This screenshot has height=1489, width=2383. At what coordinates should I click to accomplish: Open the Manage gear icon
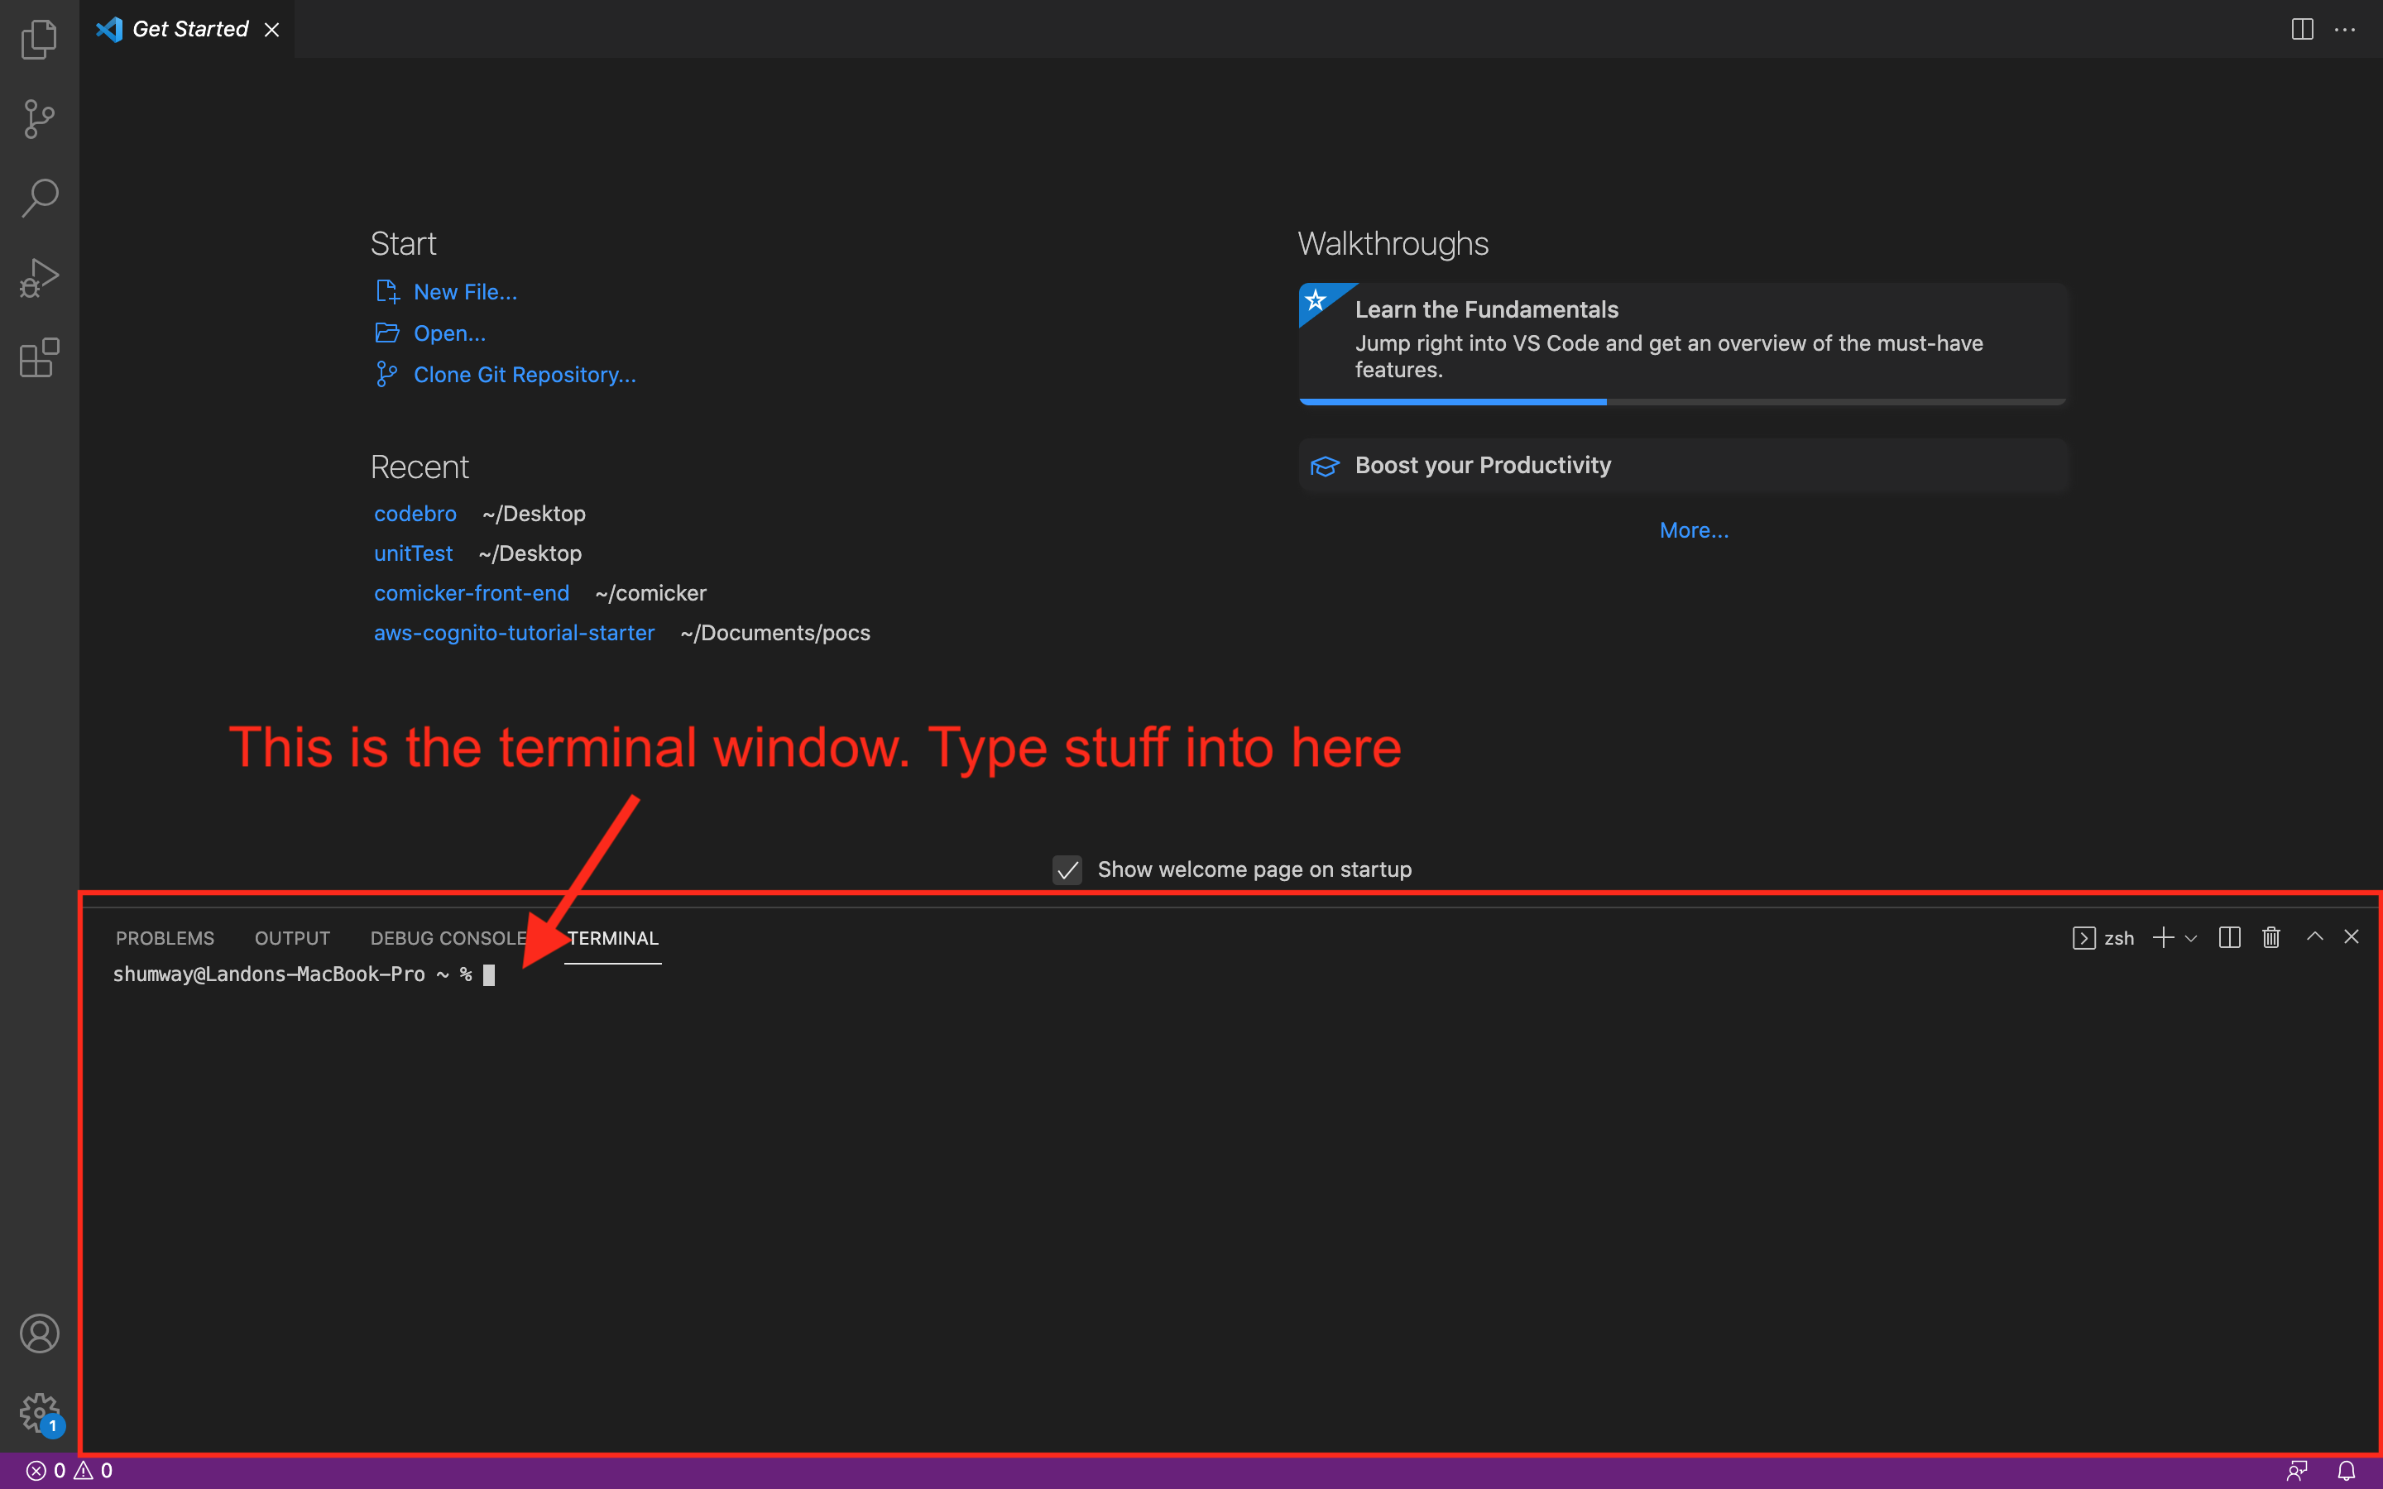click(40, 1413)
